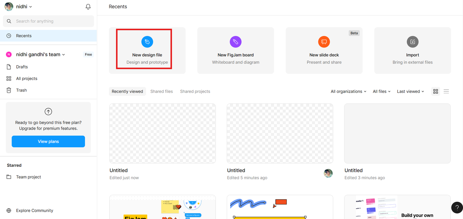The image size is (463, 219).
Task: Expand nidhi gandhi's team dropdown
Action: [x=41, y=54]
